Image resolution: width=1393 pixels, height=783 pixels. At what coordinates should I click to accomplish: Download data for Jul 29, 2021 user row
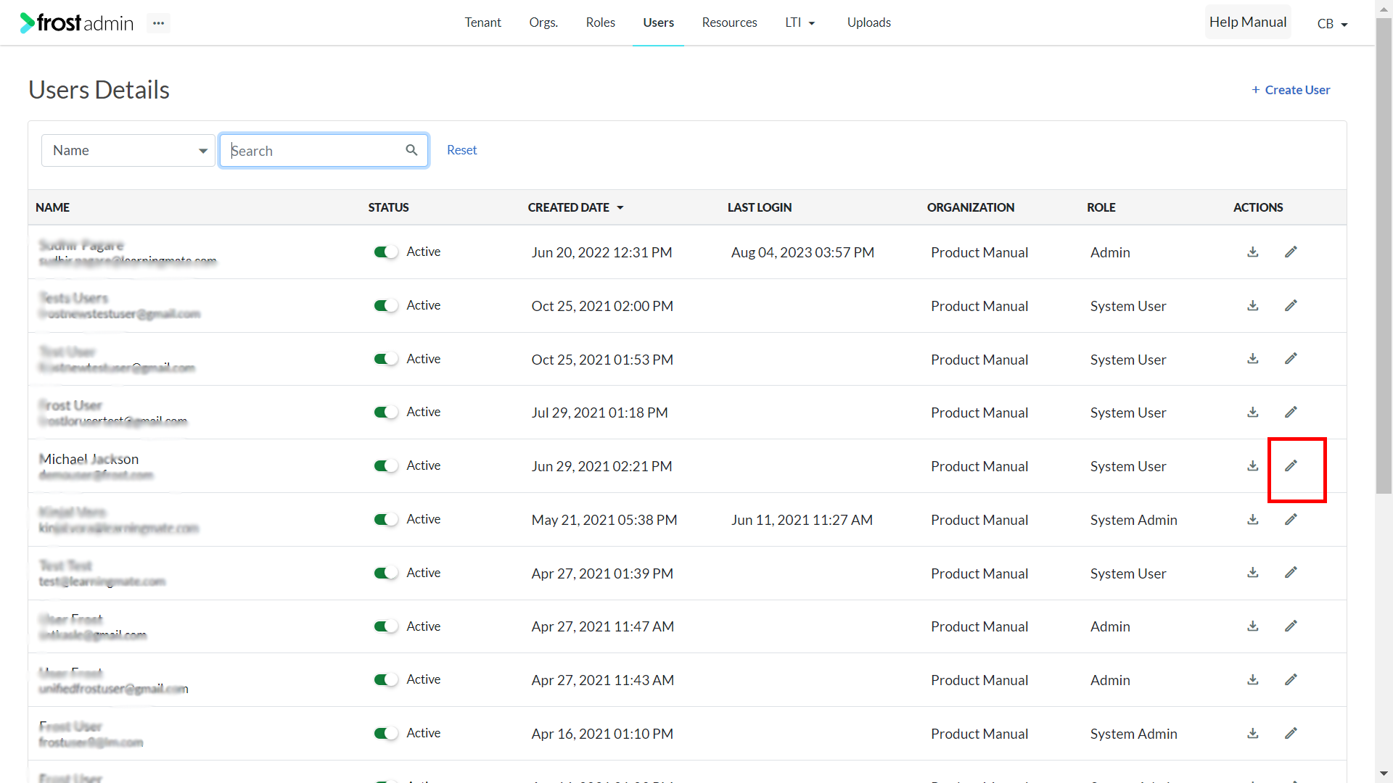[x=1253, y=413]
